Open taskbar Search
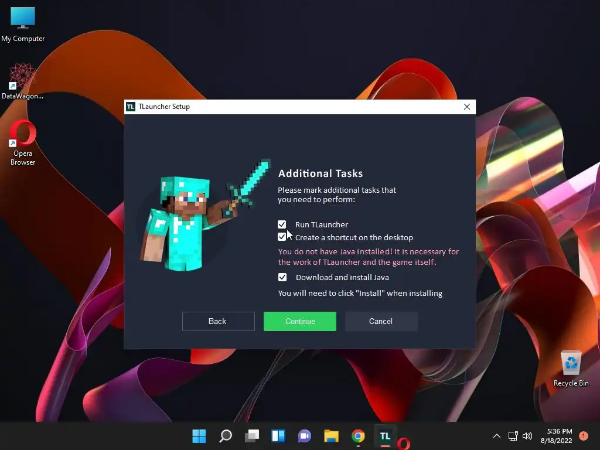 click(226, 436)
